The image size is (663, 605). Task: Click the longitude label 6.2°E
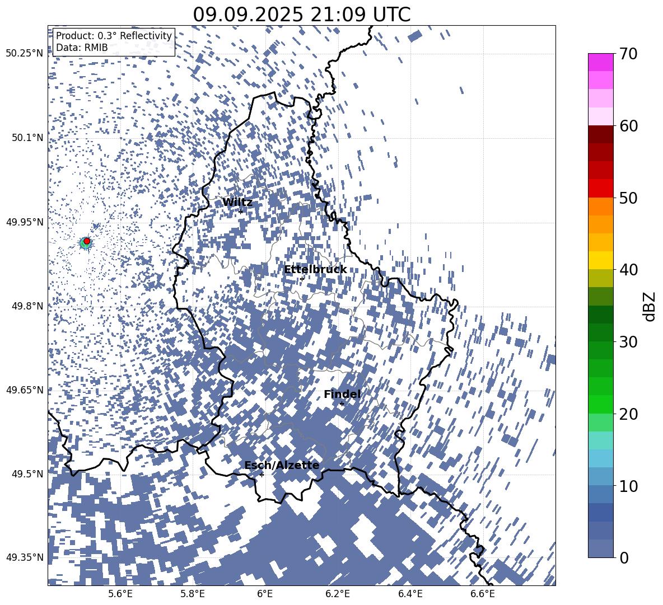coord(338,594)
